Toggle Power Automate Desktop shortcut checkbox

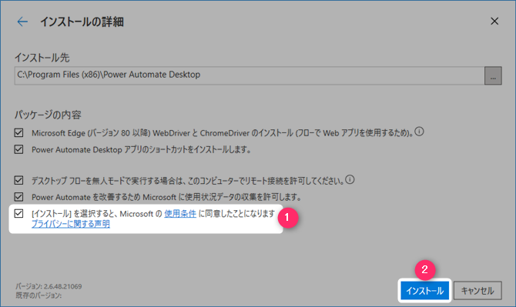pos(18,149)
